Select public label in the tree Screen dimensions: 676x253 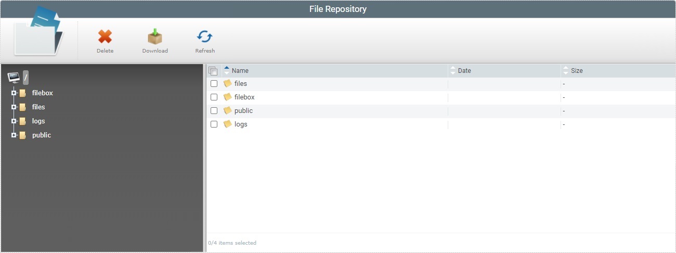(x=42, y=135)
